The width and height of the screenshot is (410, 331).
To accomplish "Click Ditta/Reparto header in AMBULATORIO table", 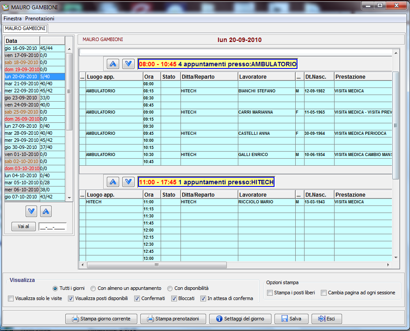I will pos(209,77).
